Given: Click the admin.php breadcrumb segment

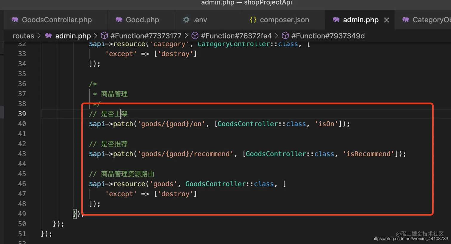Looking at the screenshot, I should point(73,36).
